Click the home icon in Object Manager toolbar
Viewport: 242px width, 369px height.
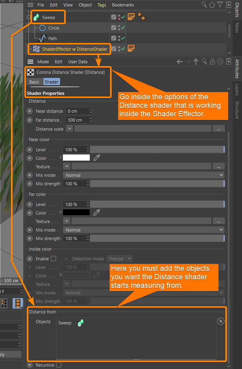tap(212, 5)
